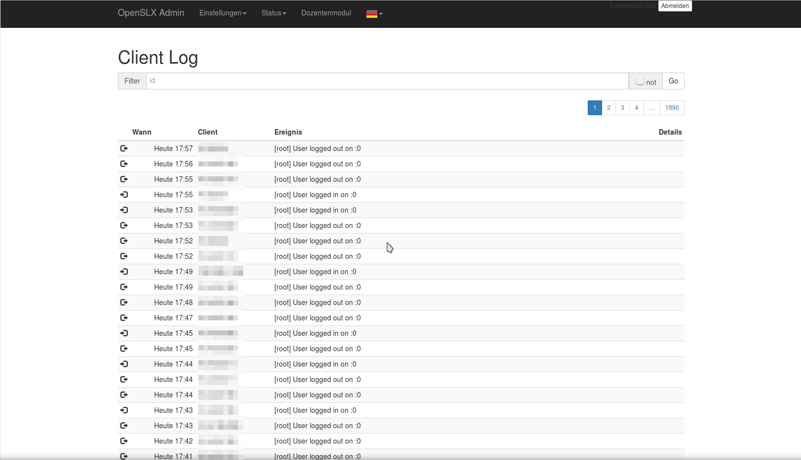Expand the Status dropdown menu

tap(273, 13)
